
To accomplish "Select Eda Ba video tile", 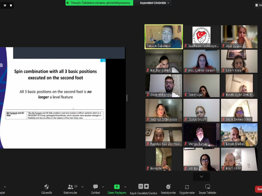I will coord(201,159).
